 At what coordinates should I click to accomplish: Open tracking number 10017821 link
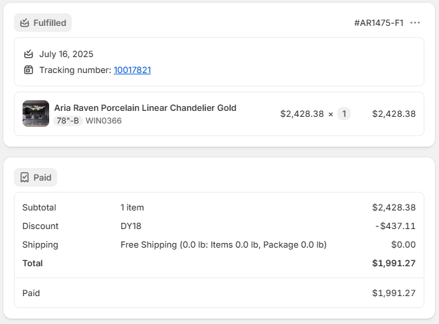pos(132,70)
